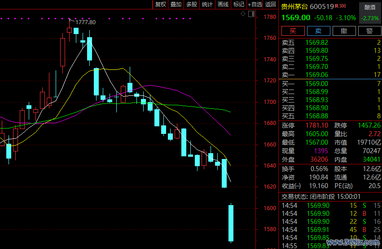
Task: Click the price change -50.18
Action: (x=323, y=18)
